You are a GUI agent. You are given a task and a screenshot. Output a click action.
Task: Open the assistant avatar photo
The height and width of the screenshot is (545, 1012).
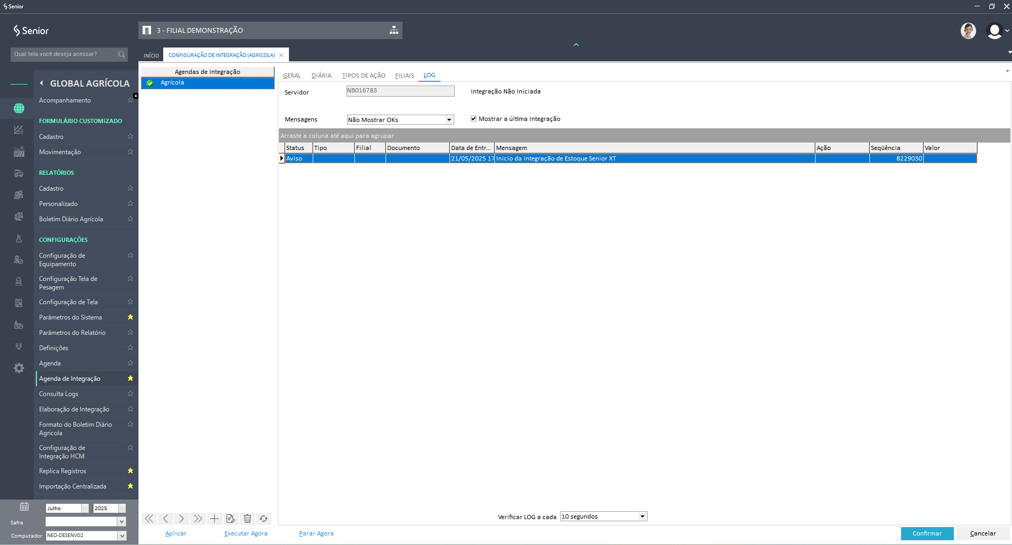click(968, 31)
